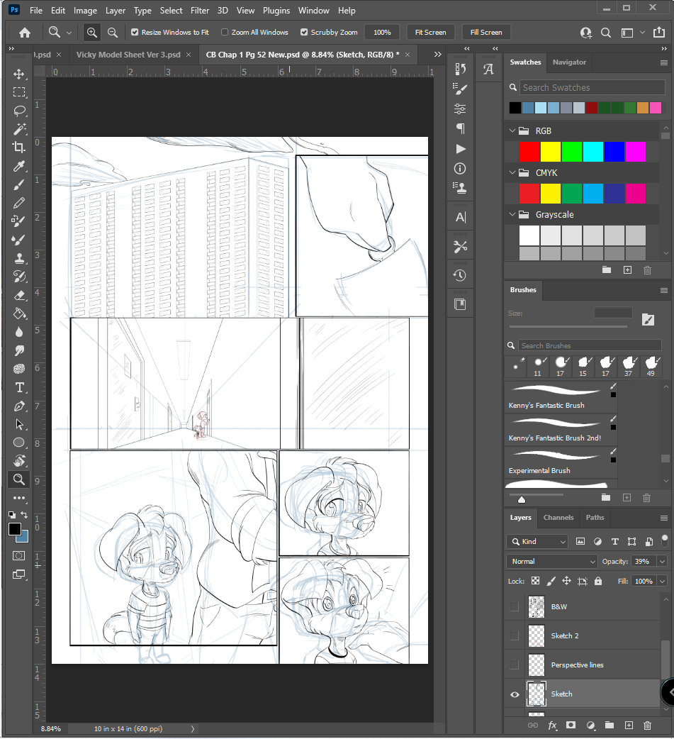Select the Pen tool
674x739 pixels.
(x=19, y=406)
